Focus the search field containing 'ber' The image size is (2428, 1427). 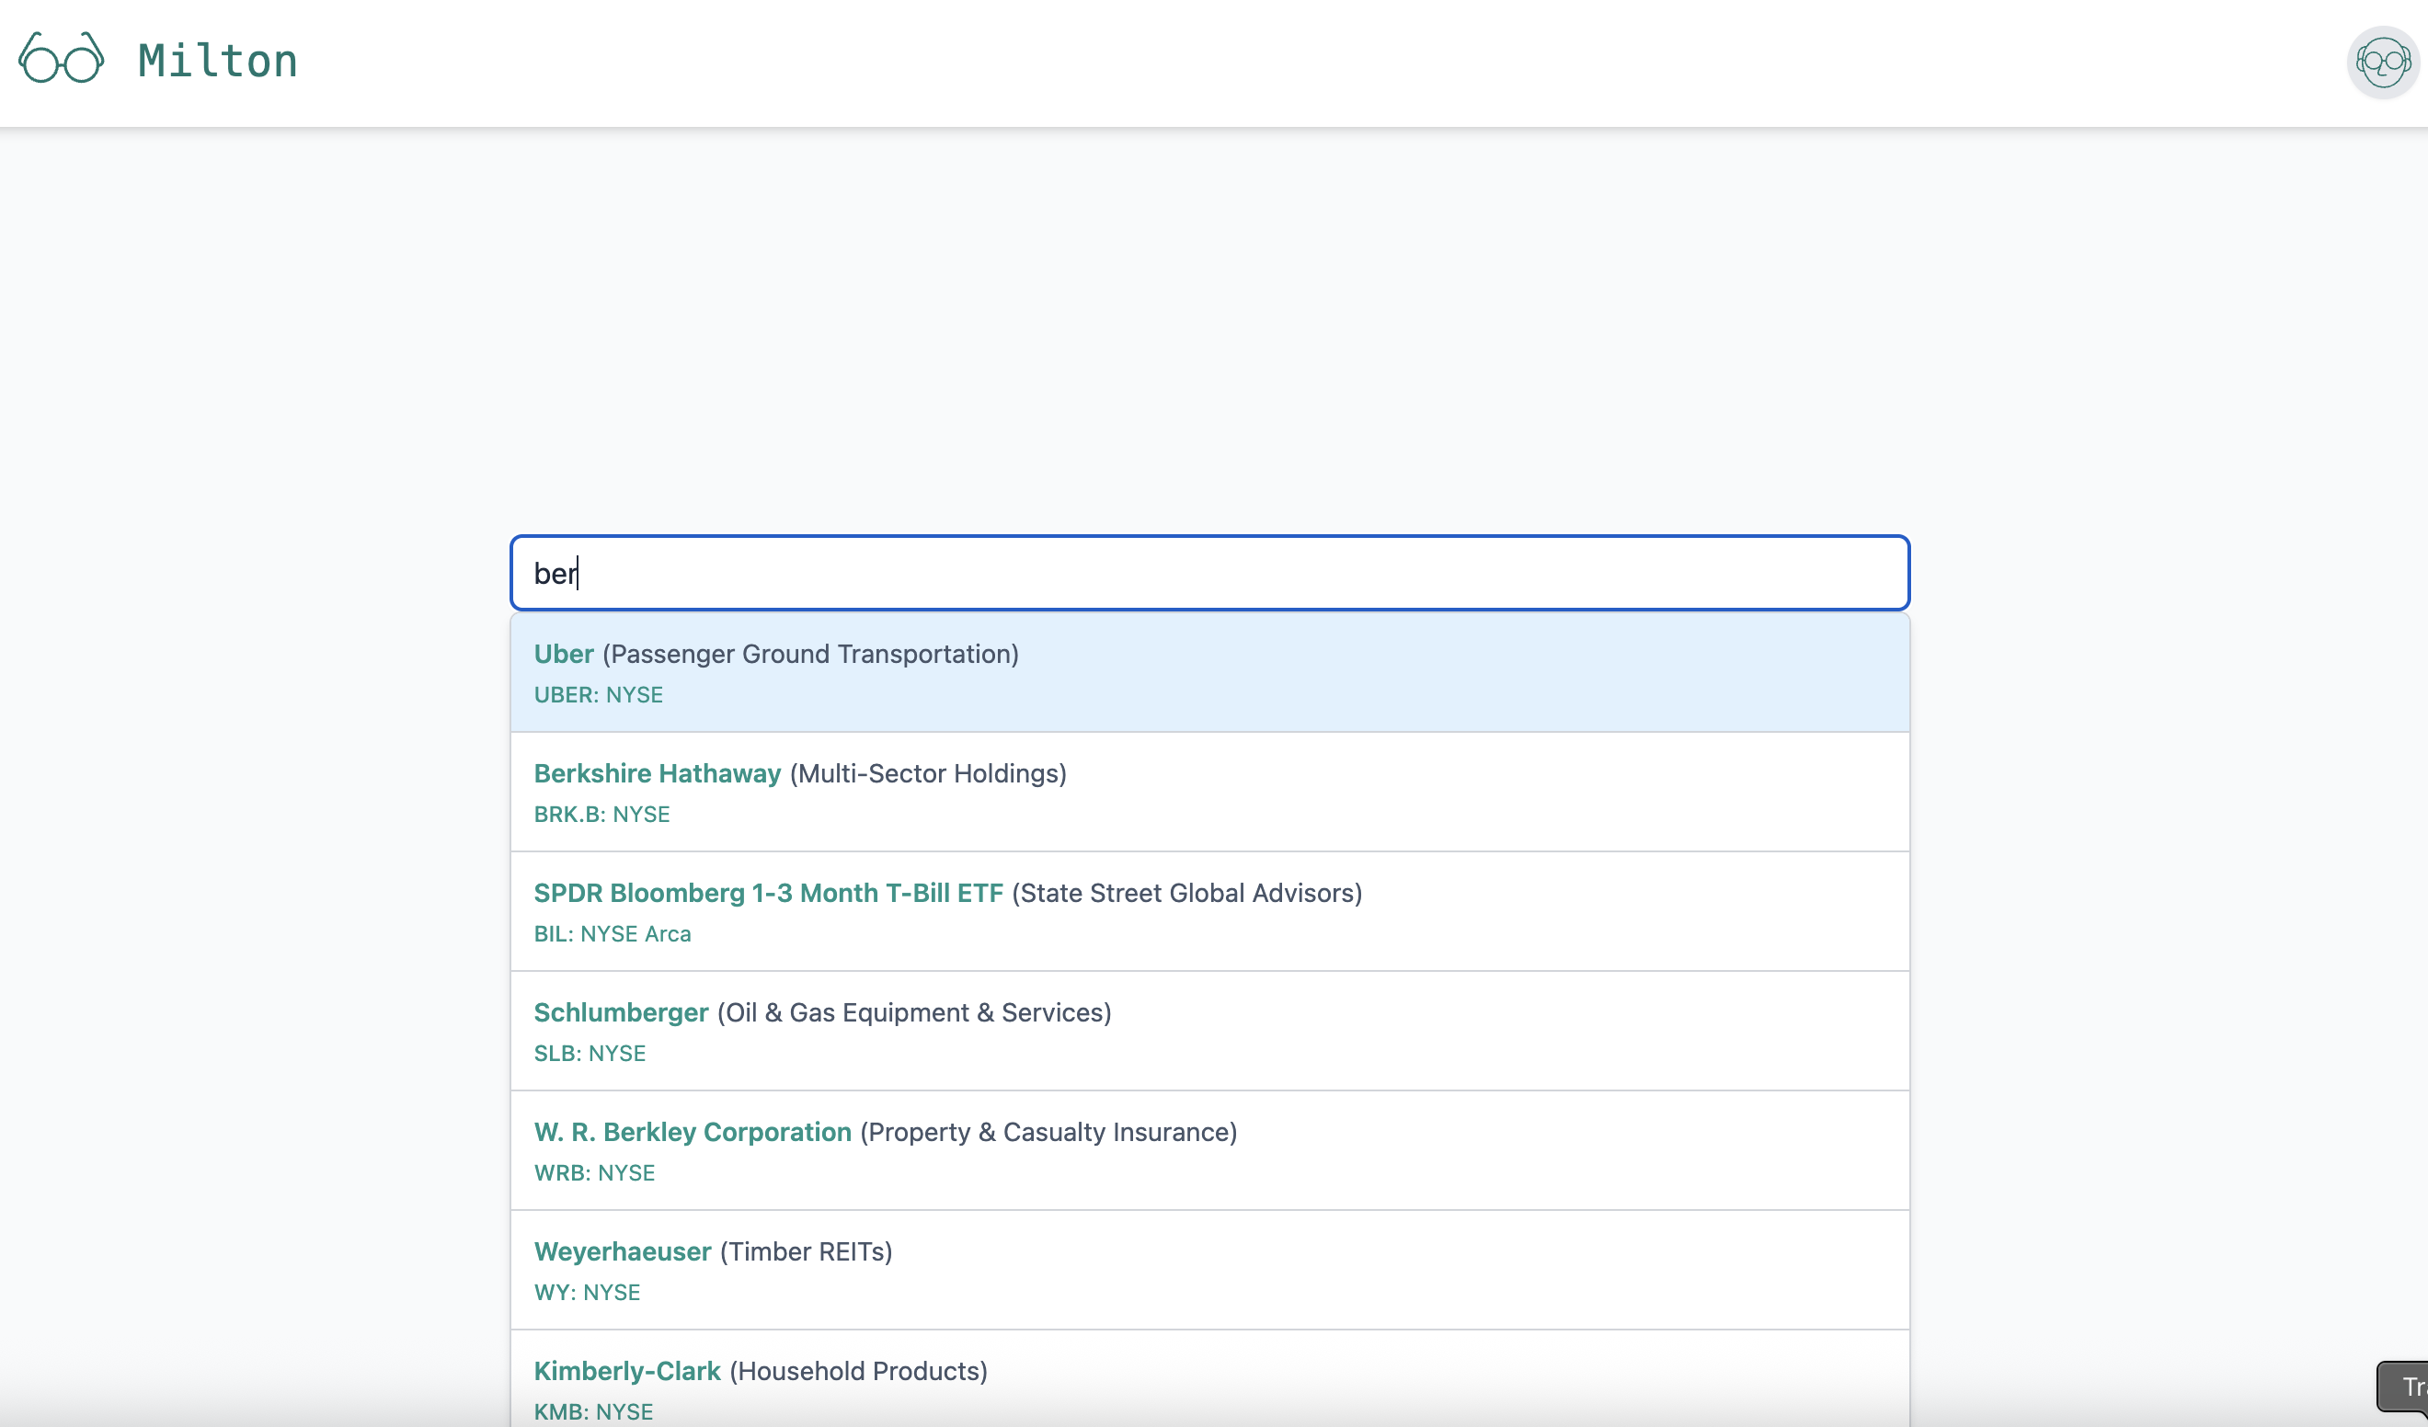(x=1209, y=574)
